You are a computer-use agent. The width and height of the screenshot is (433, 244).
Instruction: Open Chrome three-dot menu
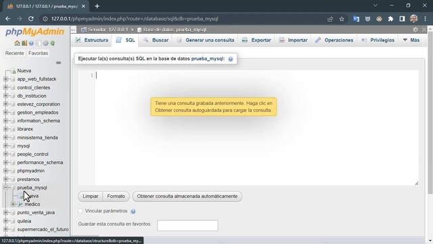point(426,19)
